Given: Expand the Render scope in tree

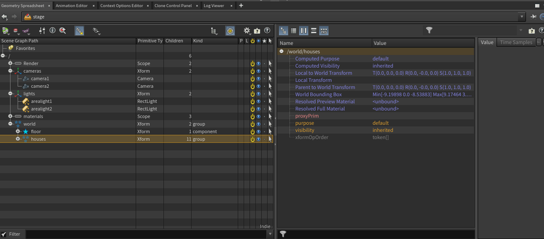Looking at the screenshot, I should [10, 63].
